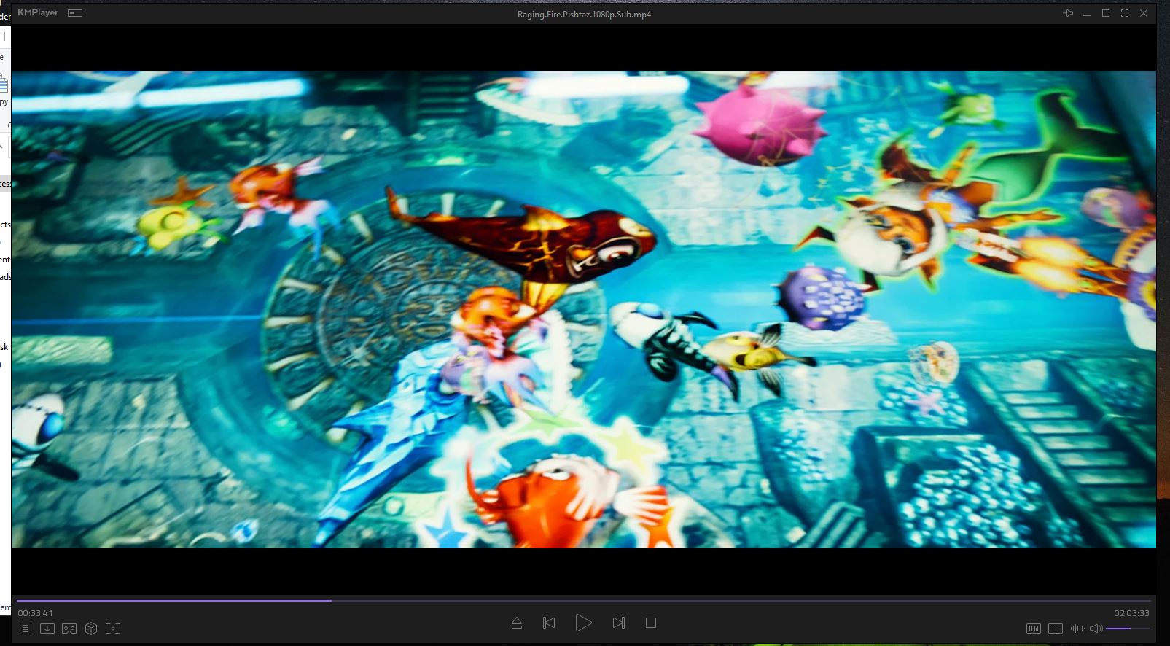This screenshot has width=1170, height=646.
Task: Open the playlist panel icon
Action: 26,629
